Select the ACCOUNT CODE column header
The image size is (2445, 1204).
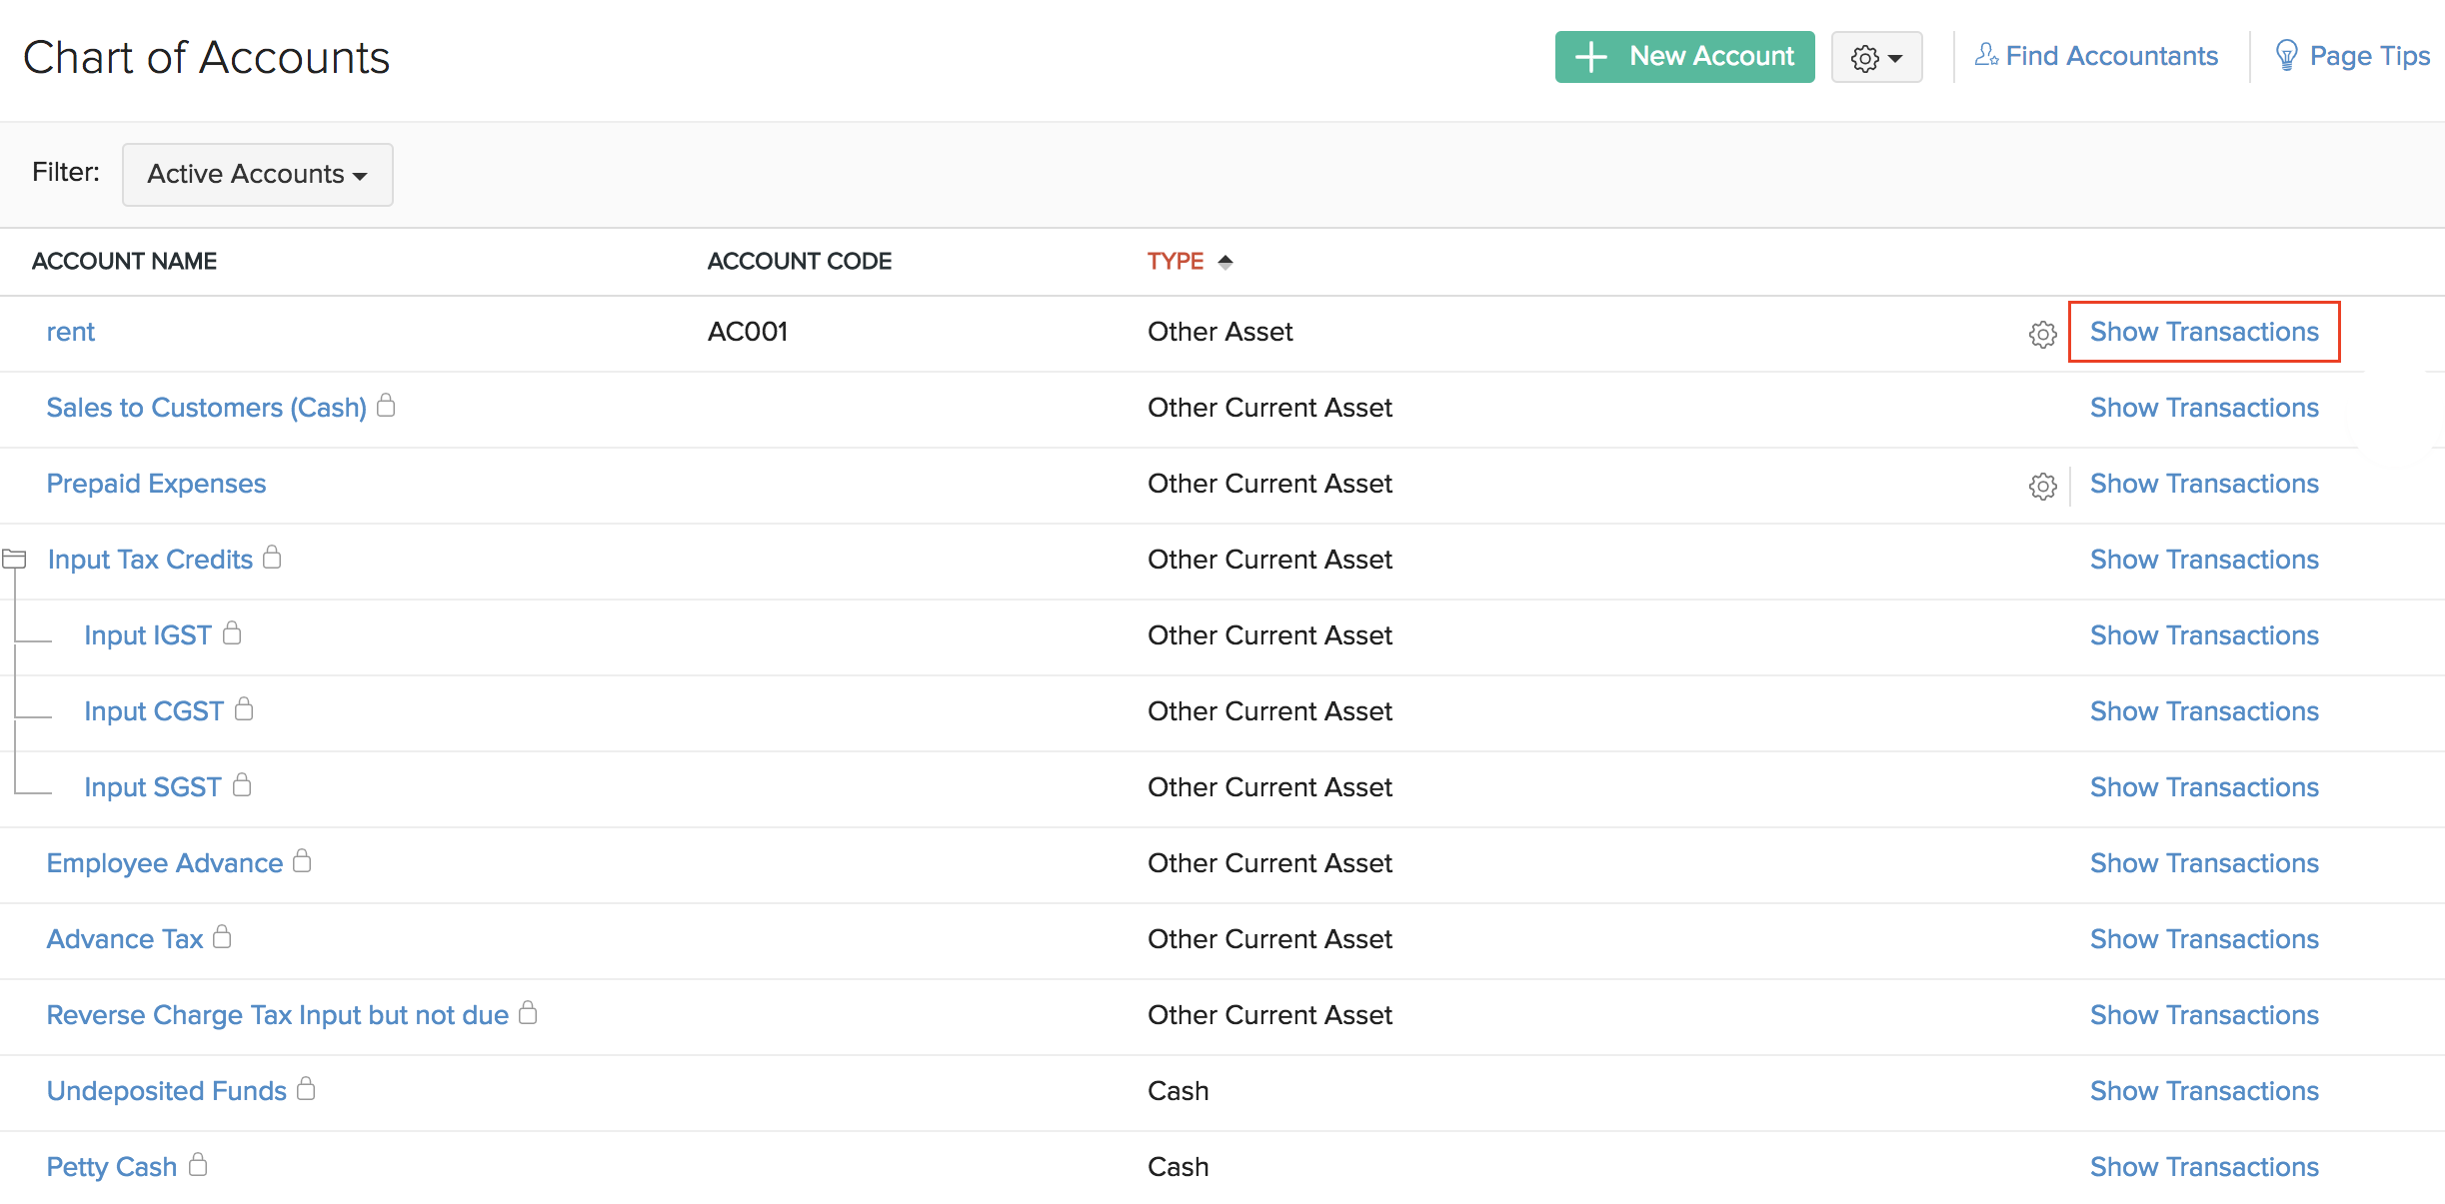click(x=799, y=261)
